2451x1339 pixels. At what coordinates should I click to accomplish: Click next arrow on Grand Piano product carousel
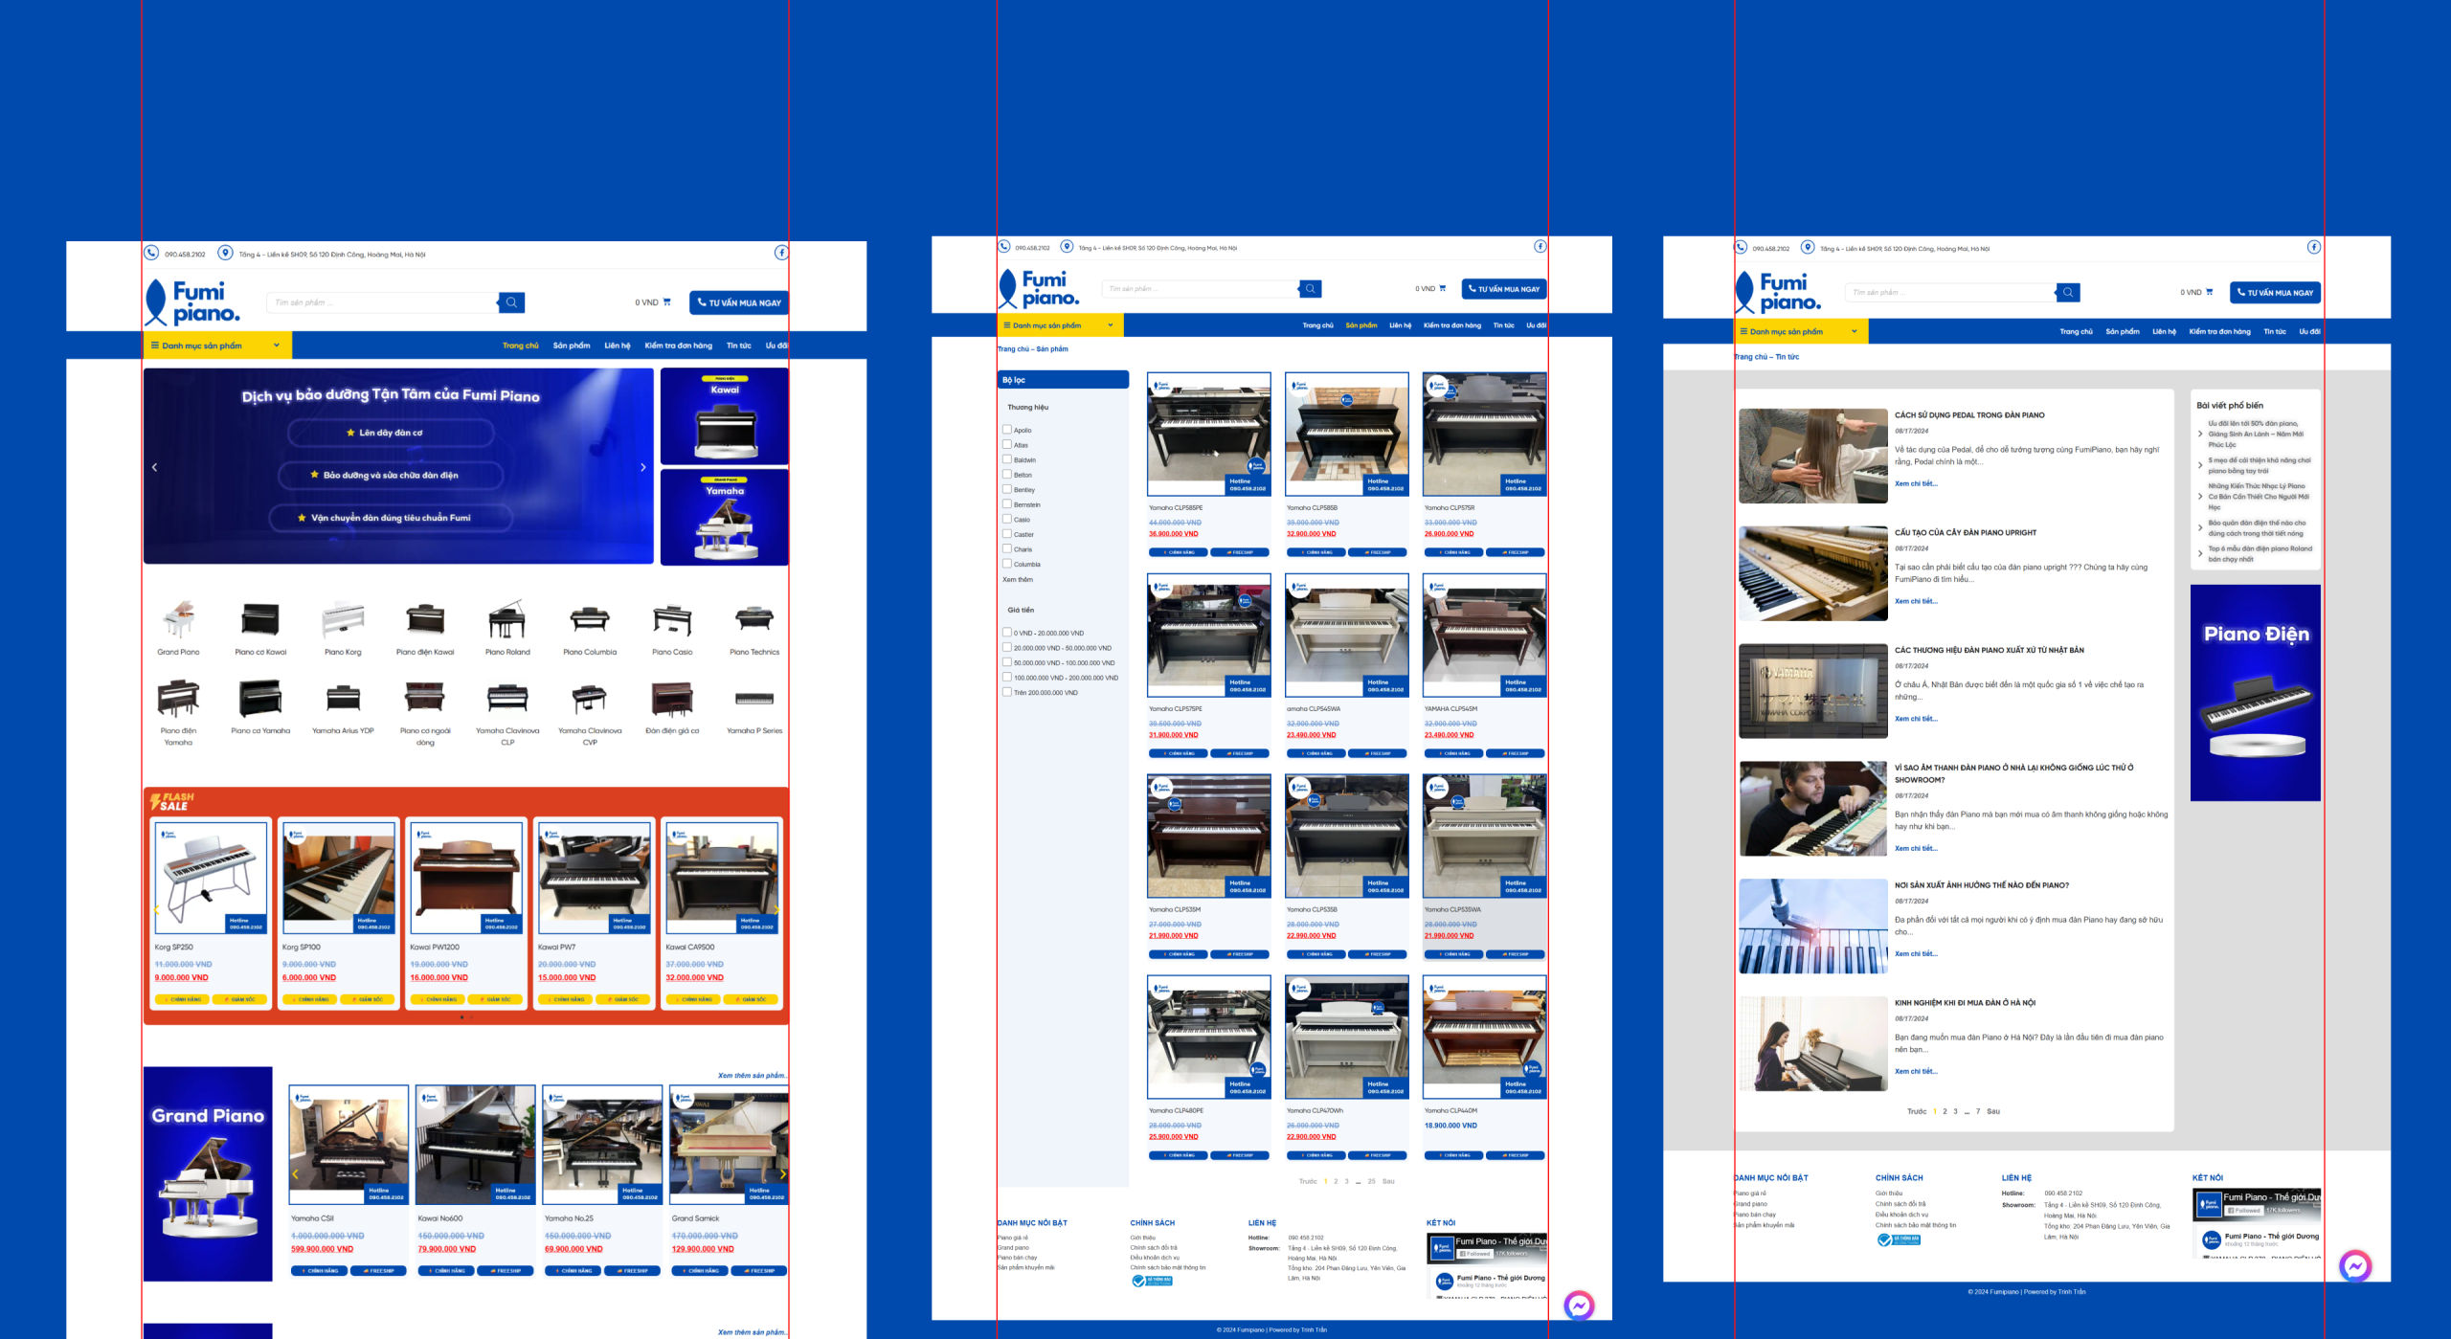(782, 1173)
